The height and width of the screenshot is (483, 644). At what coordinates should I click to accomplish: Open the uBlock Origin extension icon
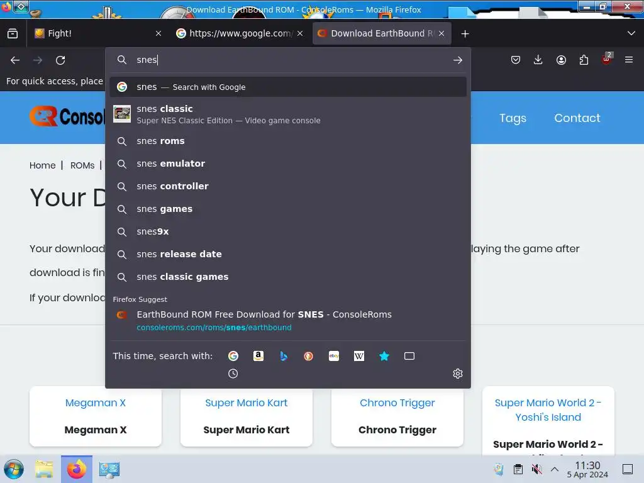pyautogui.click(x=606, y=59)
